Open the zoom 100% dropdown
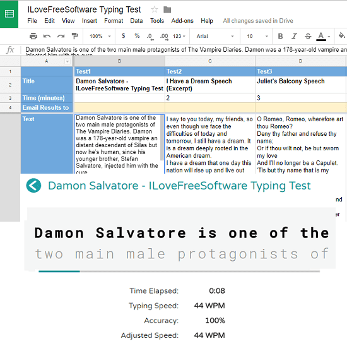 coord(100,36)
